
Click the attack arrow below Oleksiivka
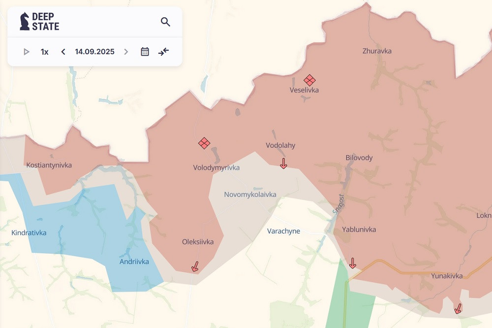pos(195,266)
